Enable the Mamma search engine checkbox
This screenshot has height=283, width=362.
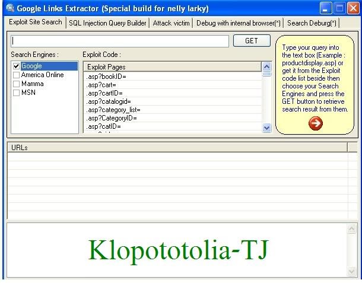click(16, 84)
